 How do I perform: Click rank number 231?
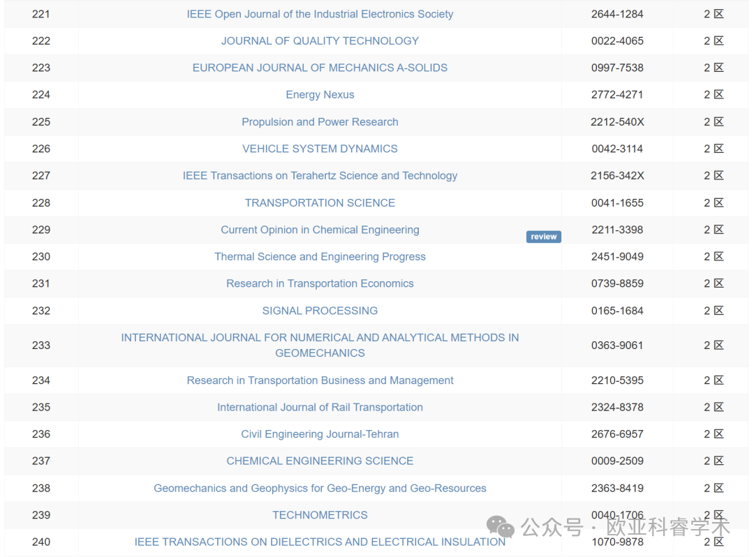[x=41, y=283]
